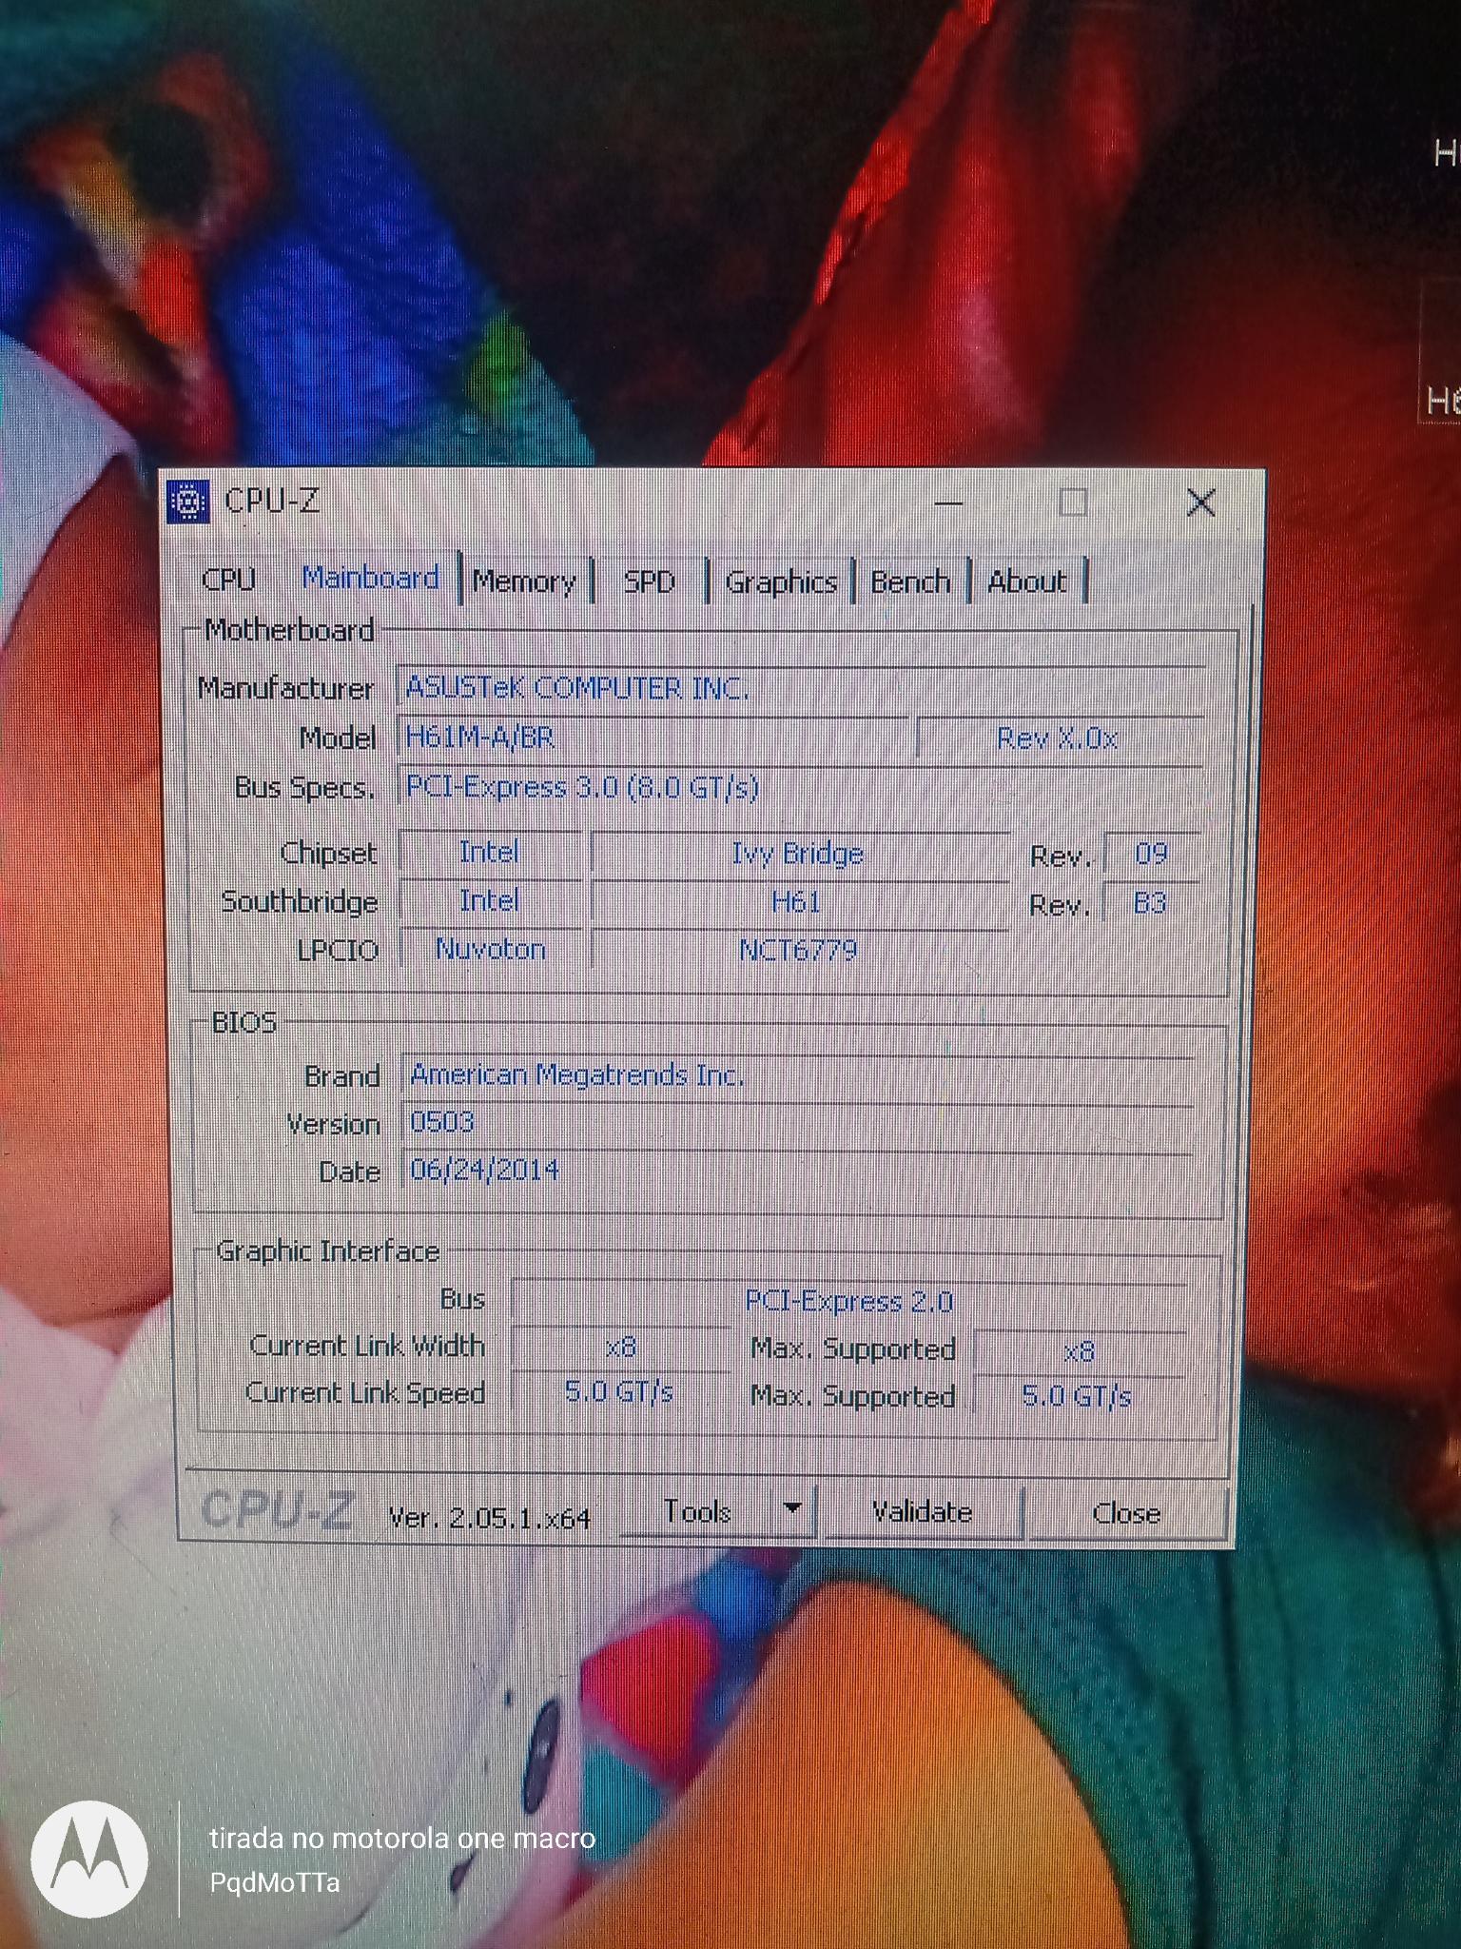This screenshot has width=1461, height=1949.
Task: Click the chipset Intel vendor field
Action: (x=490, y=852)
